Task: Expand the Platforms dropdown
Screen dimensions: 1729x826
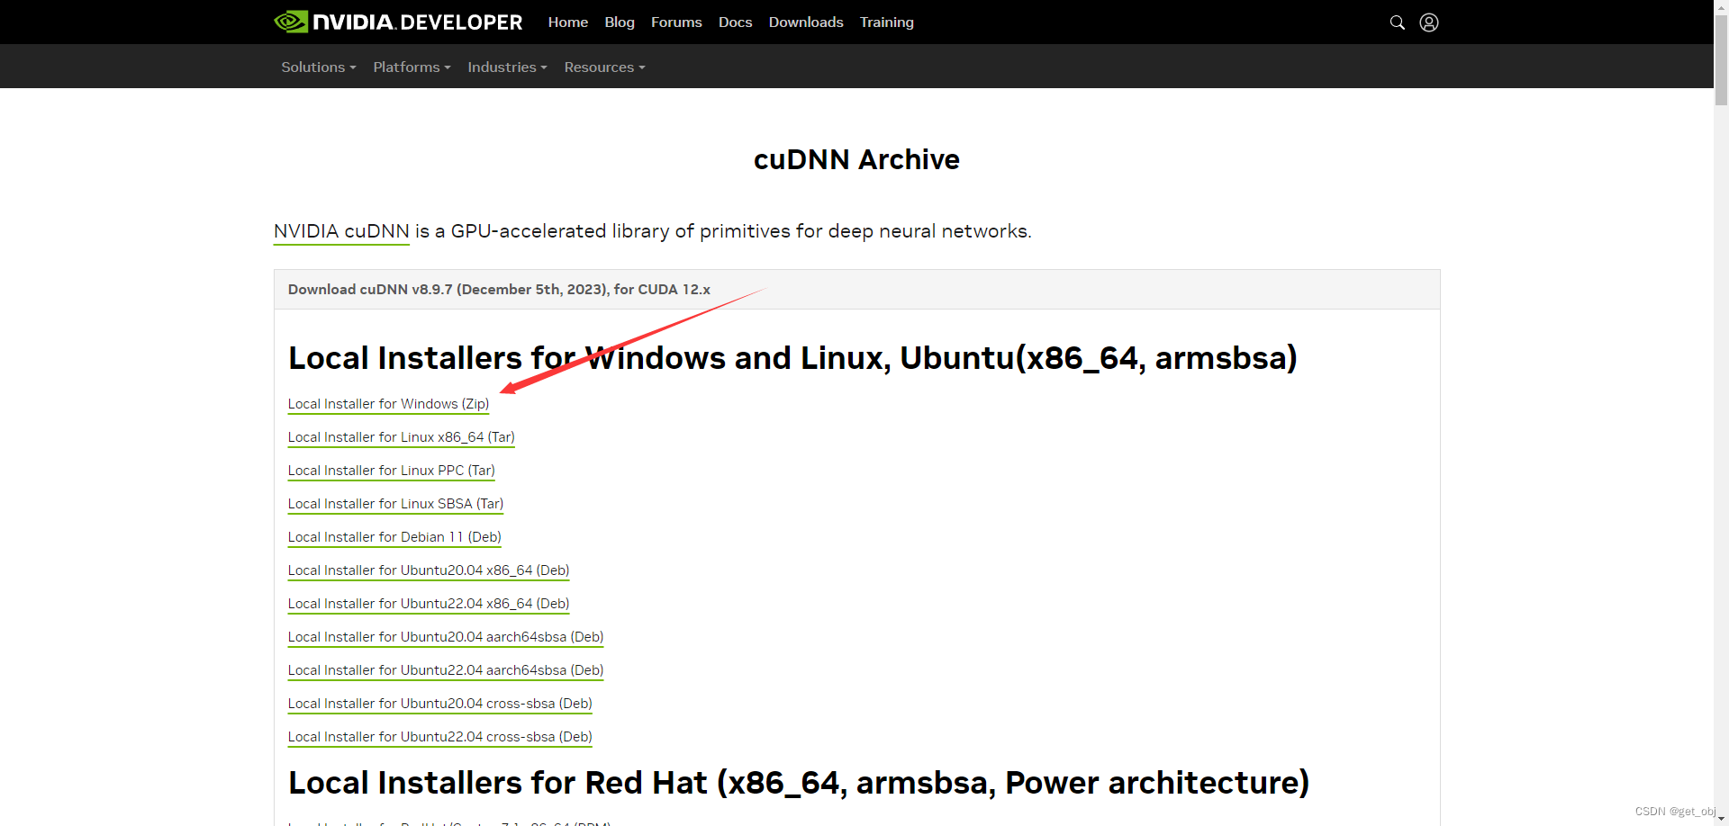Action: (x=412, y=67)
